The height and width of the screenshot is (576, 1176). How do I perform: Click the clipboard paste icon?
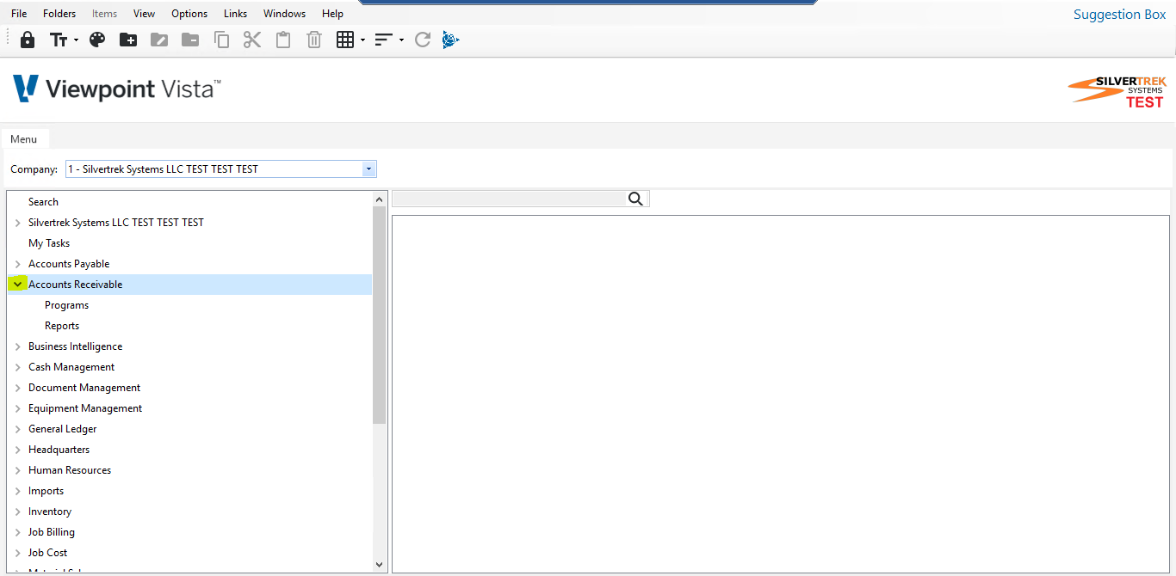click(283, 40)
